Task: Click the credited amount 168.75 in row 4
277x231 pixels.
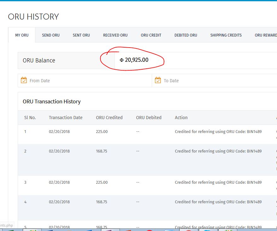Action: click(x=102, y=202)
